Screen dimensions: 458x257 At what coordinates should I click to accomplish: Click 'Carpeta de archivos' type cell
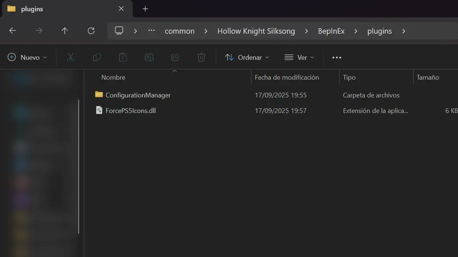tap(371, 95)
